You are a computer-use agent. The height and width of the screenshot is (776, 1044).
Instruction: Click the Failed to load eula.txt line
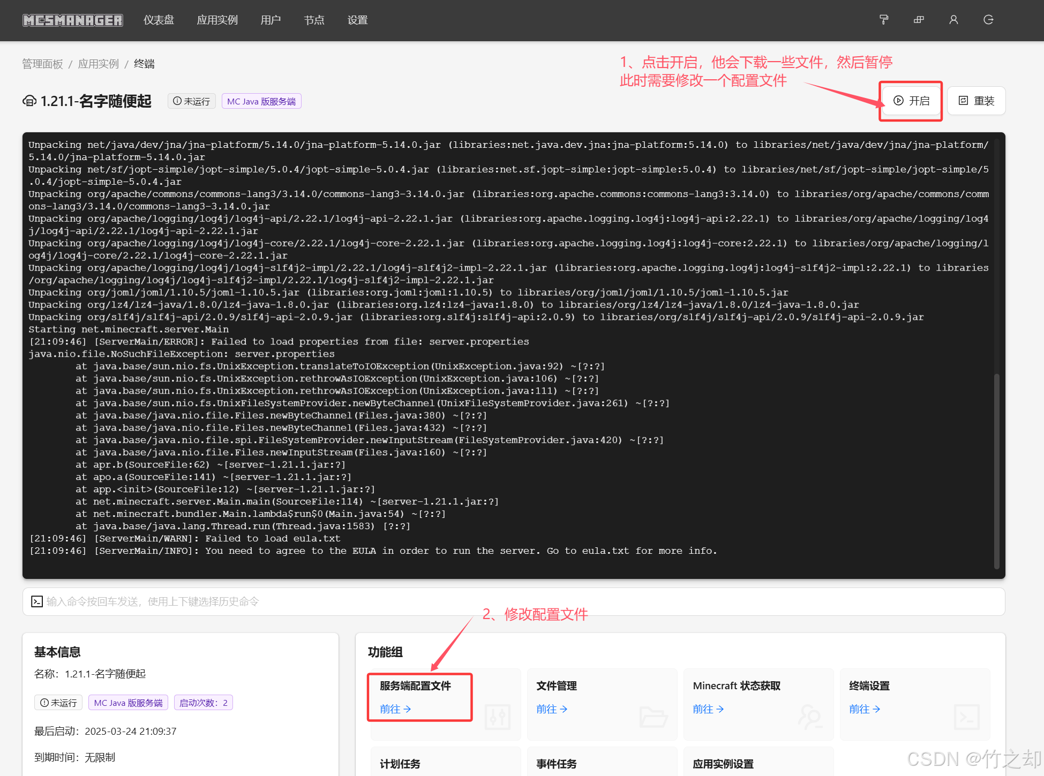[184, 539]
